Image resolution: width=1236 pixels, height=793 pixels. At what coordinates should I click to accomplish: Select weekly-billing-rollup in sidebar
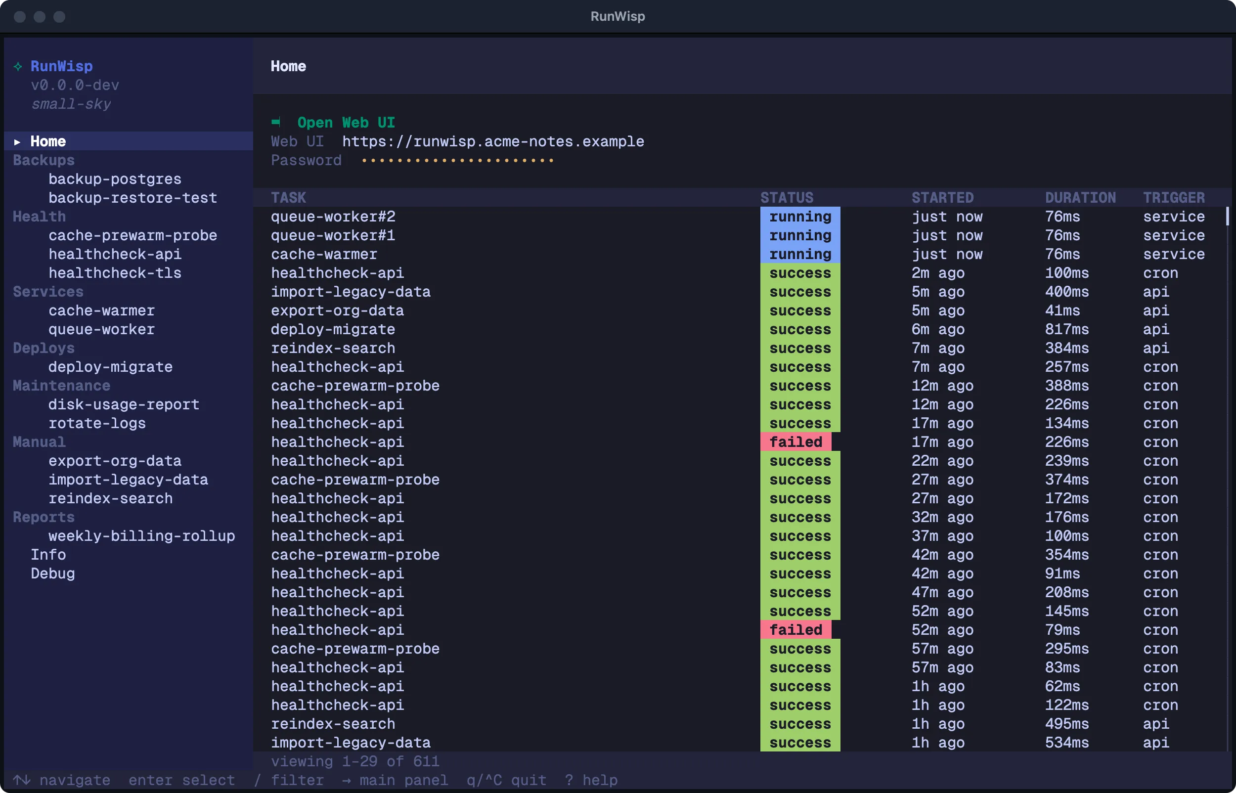(141, 536)
